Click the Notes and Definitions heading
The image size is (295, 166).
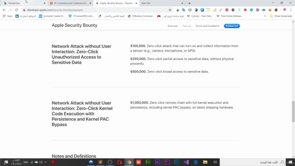pos(74,156)
